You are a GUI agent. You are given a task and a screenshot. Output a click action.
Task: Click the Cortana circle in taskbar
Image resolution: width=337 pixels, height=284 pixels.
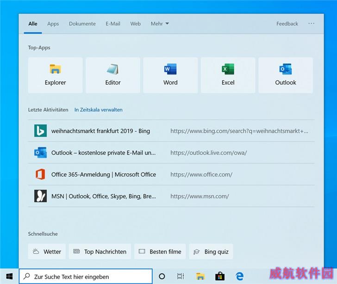(162, 276)
